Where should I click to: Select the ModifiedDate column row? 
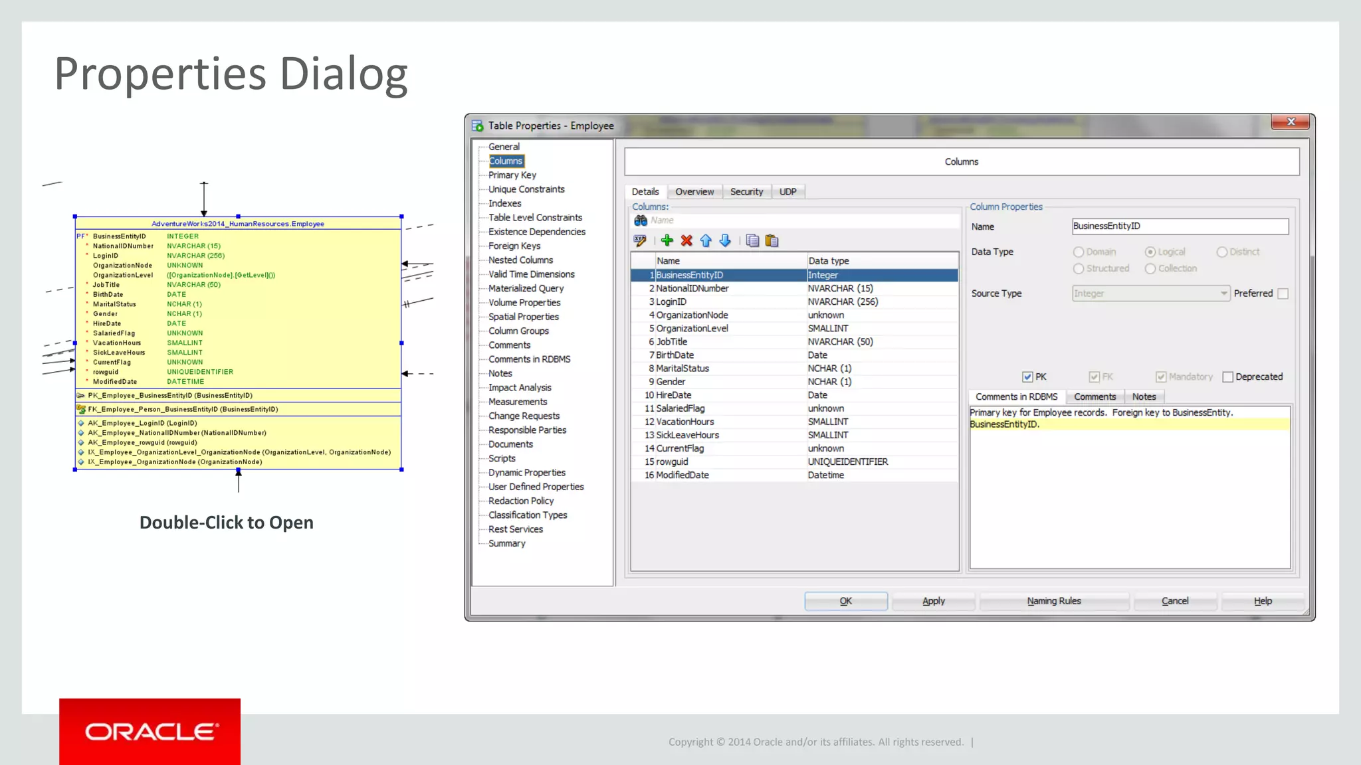click(x=794, y=475)
